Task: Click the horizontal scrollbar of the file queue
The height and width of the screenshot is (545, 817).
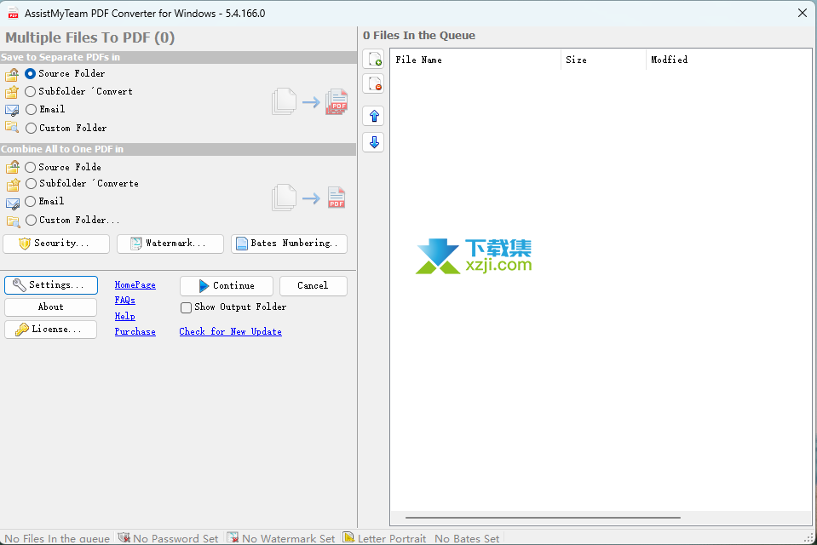Action: click(x=543, y=518)
